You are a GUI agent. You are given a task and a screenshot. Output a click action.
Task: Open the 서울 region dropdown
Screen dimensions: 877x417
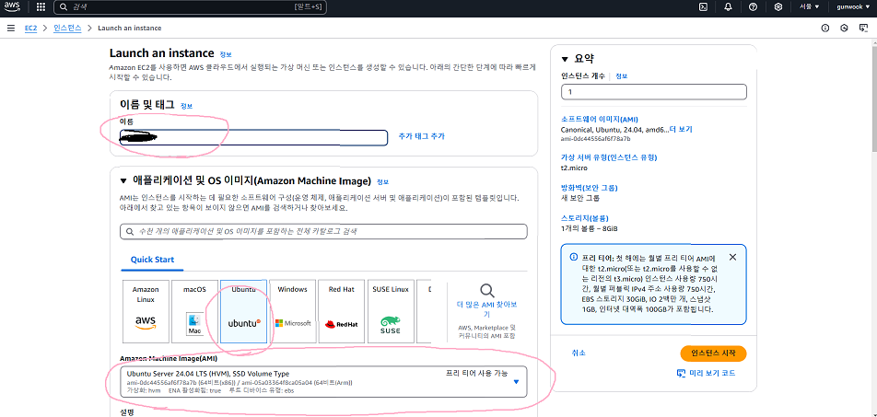pos(809,6)
